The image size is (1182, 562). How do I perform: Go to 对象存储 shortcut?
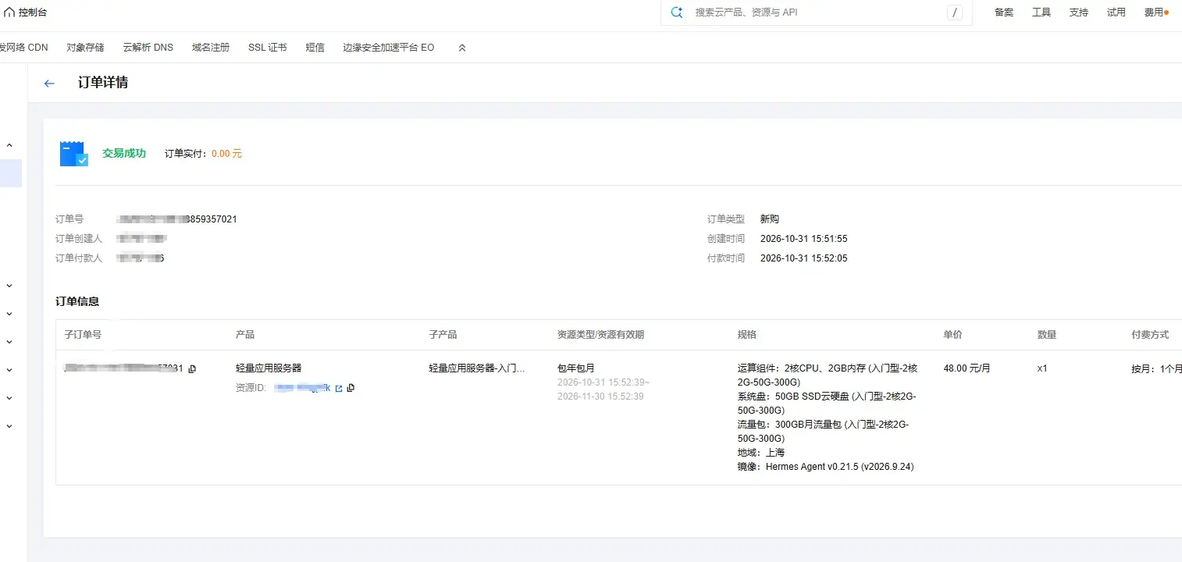click(85, 48)
